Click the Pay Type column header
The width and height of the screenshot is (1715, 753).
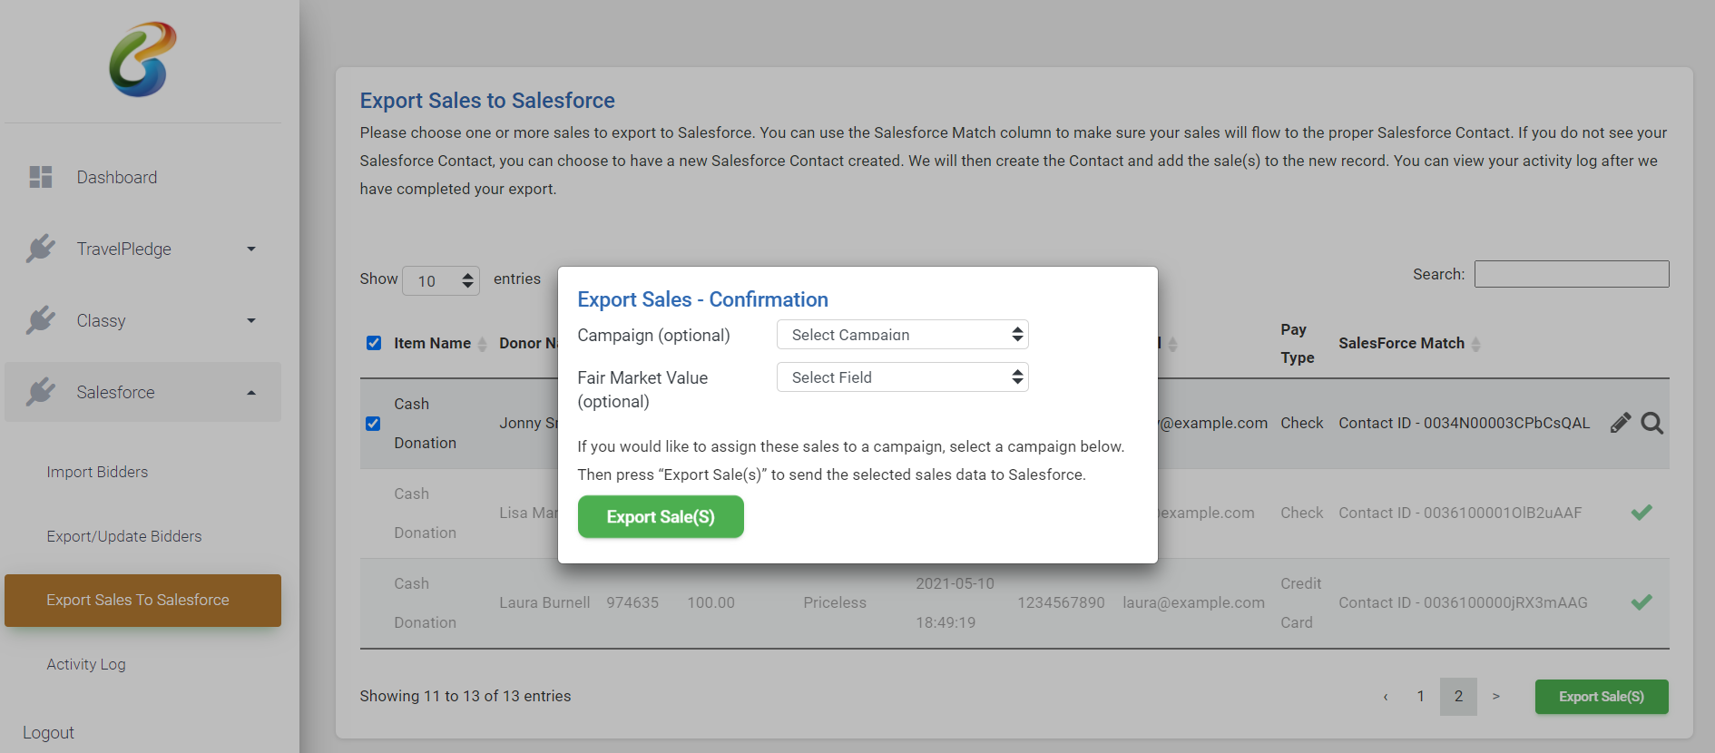click(1297, 343)
